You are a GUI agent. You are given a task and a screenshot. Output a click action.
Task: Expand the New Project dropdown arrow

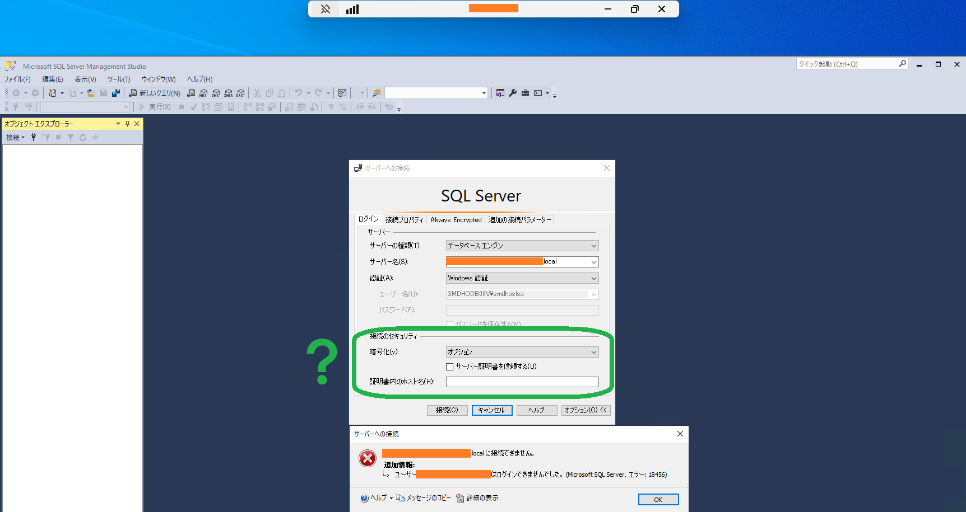click(62, 93)
